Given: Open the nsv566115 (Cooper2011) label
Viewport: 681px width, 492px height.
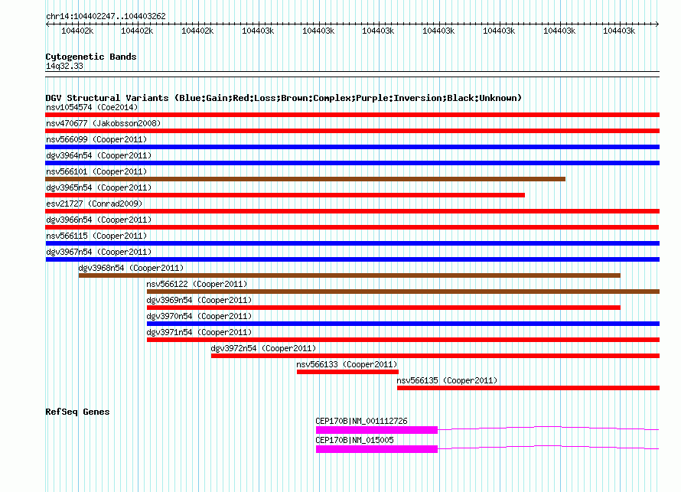Looking at the screenshot, I should pos(96,236).
